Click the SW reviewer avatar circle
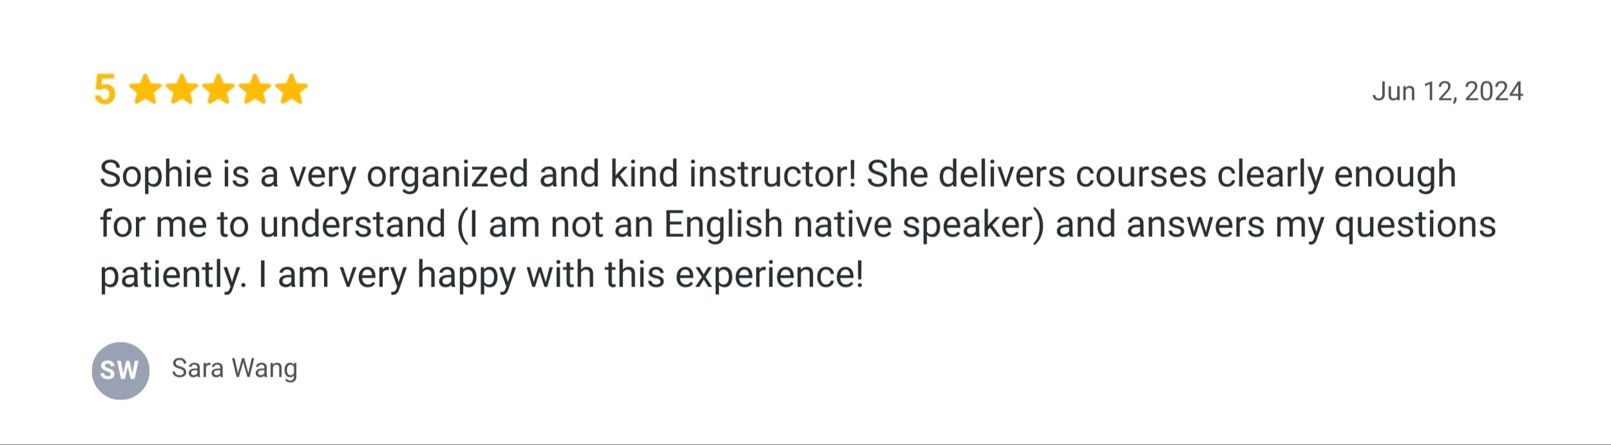This screenshot has height=445, width=1611. (x=121, y=370)
